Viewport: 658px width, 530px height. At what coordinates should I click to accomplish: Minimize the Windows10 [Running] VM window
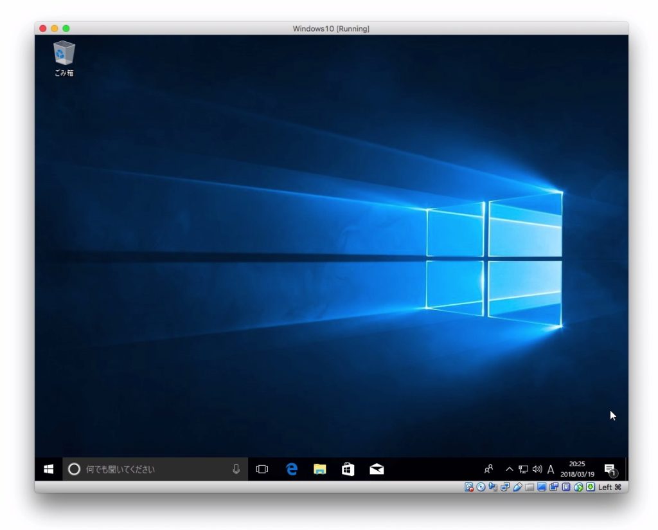[55, 28]
